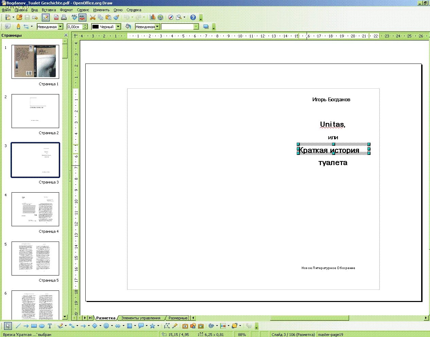This screenshot has height=337, width=430.
Task: Open the Navigator compass icon
Action: [171, 17]
